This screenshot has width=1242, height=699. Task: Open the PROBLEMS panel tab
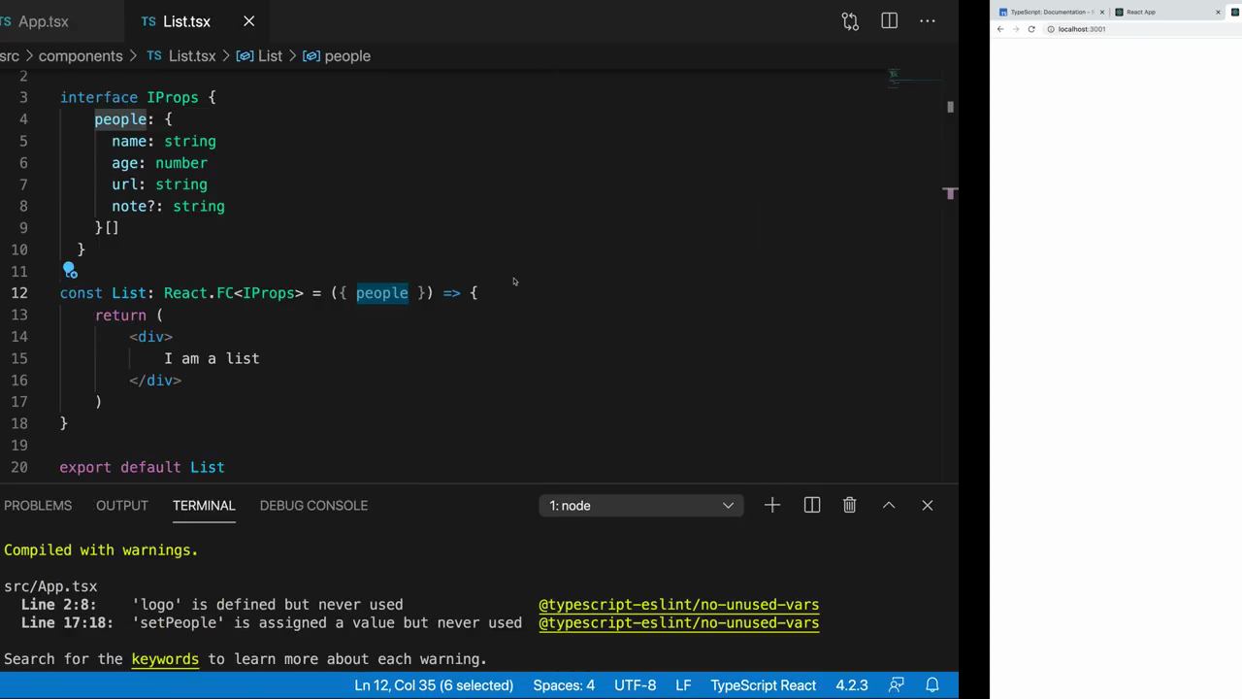pos(38,506)
